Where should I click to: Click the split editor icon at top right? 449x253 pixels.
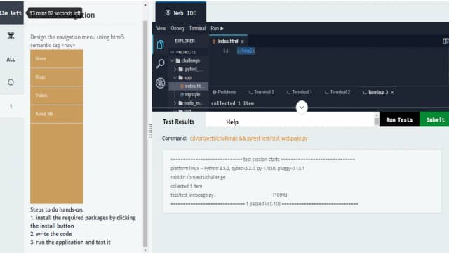[446, 41]
